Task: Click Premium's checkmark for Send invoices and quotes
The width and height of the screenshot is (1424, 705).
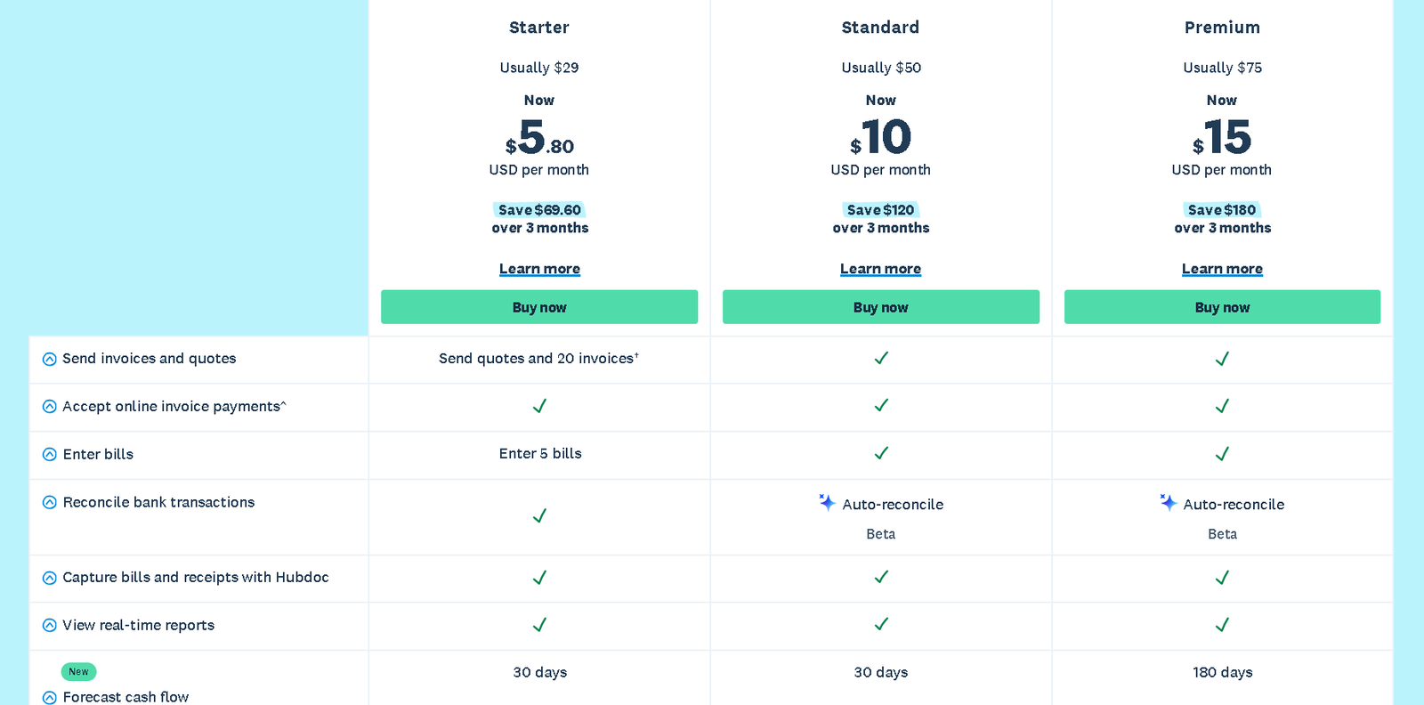Action: 1222,358
